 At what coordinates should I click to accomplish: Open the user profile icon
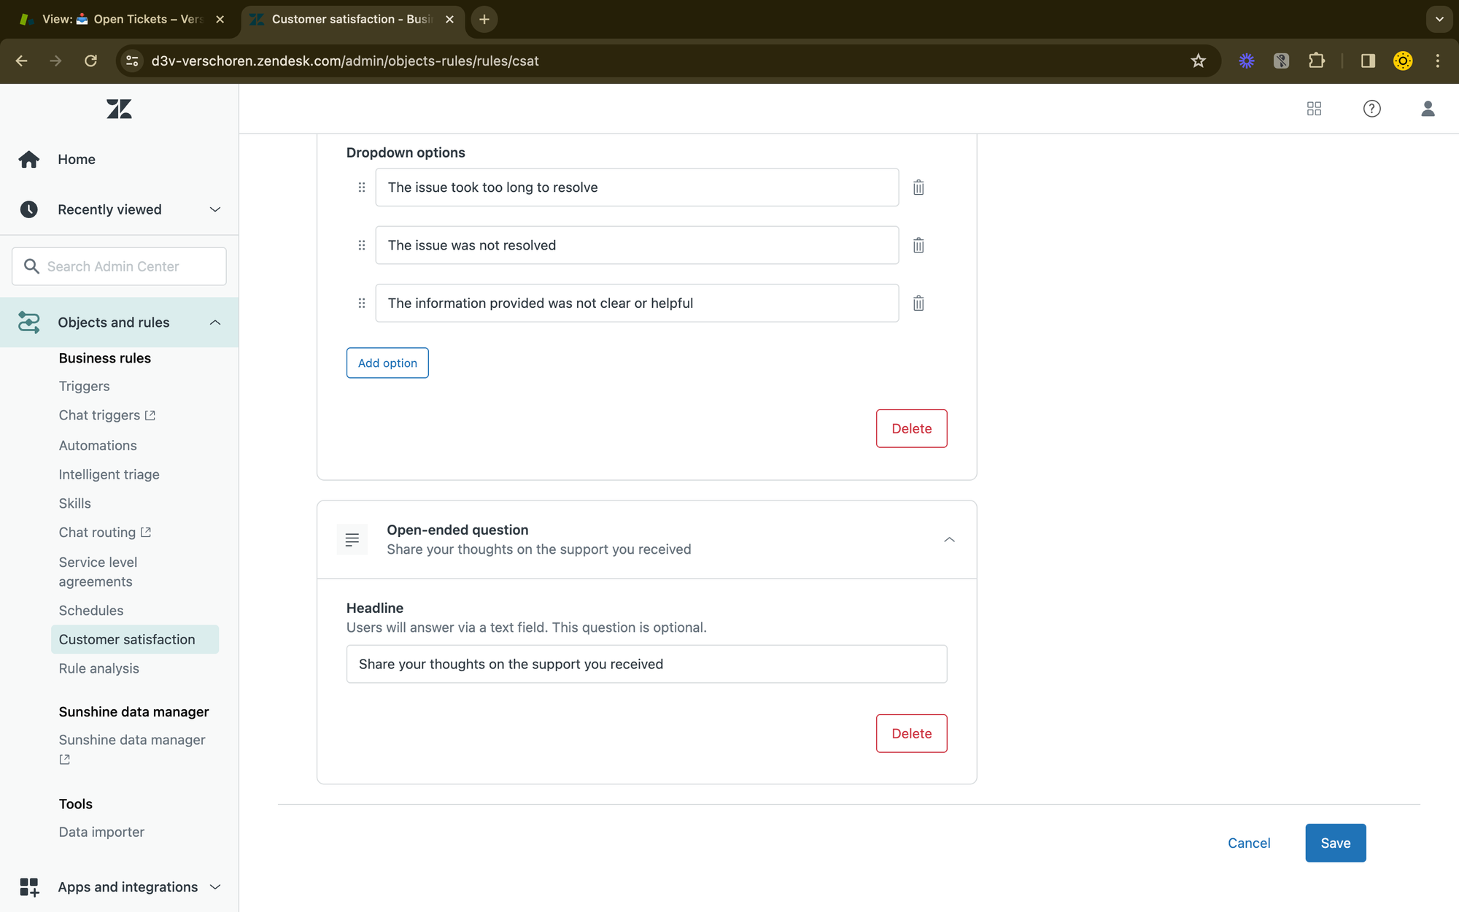(x=1428, y=109)
